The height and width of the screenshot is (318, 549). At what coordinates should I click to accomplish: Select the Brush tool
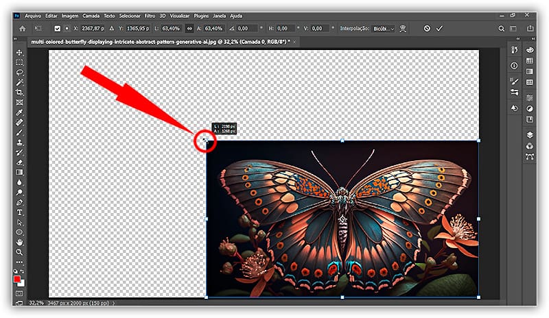(20, 132)
